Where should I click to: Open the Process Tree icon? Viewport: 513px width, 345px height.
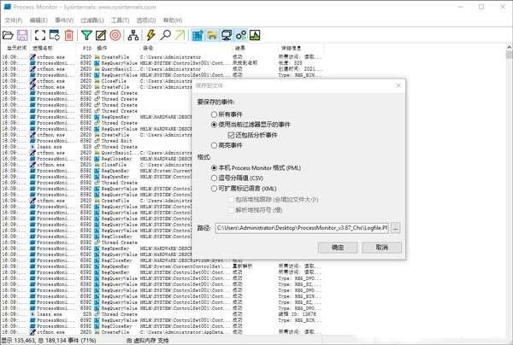click(133, 35)
